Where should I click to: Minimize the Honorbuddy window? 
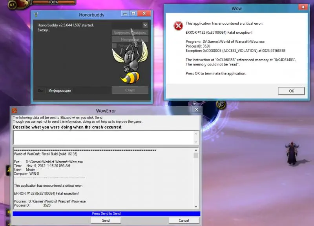coord(125,14)
